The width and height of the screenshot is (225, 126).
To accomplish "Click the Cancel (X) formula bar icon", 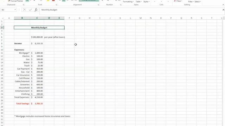I will 24,10.
